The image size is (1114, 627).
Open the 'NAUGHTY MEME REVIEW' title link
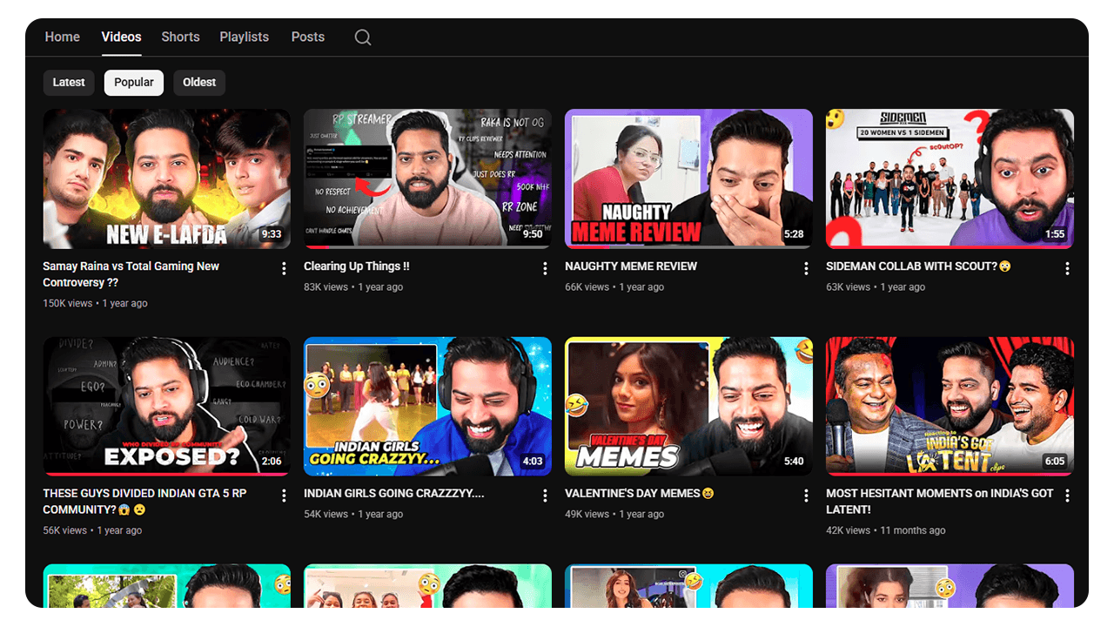coord(631,266)
